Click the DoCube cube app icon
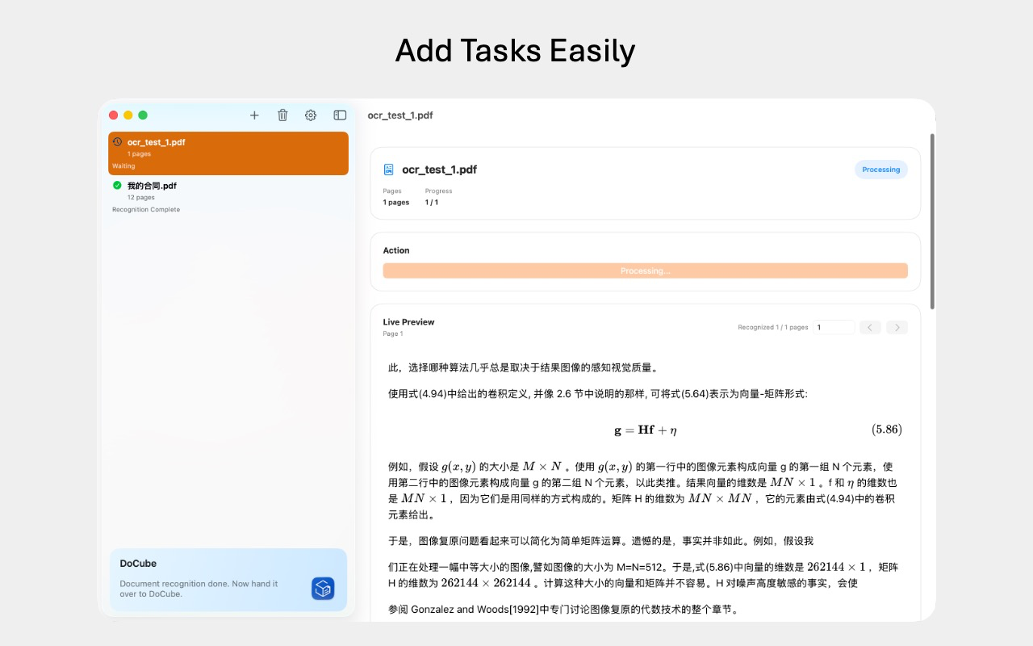Screen dimensions: 1033x646 [x=323, y=589]
